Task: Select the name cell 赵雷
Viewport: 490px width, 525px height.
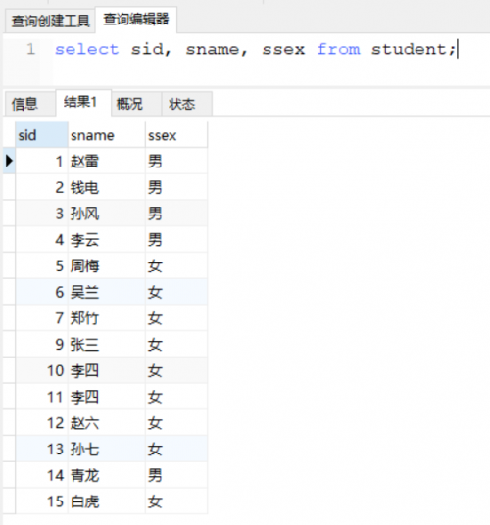Action: (x=107, y=162)
